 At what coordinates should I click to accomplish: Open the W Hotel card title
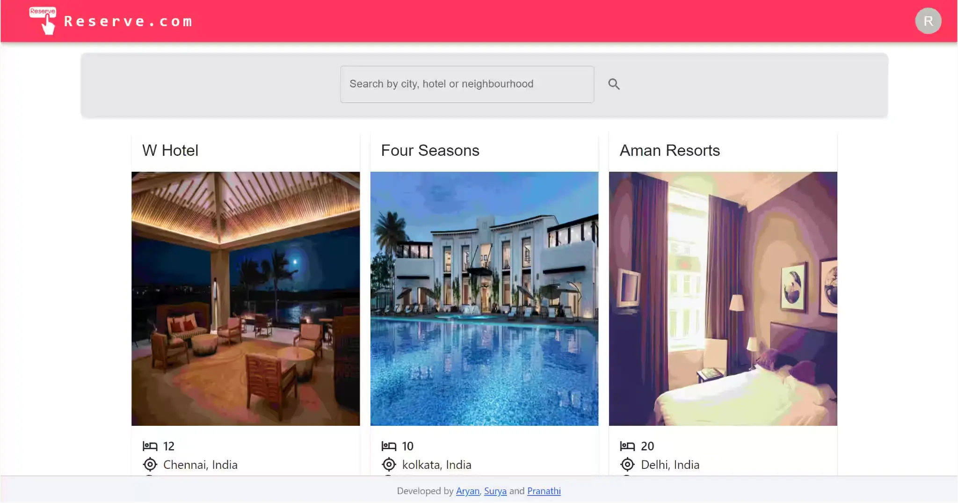tap(170, 151)
